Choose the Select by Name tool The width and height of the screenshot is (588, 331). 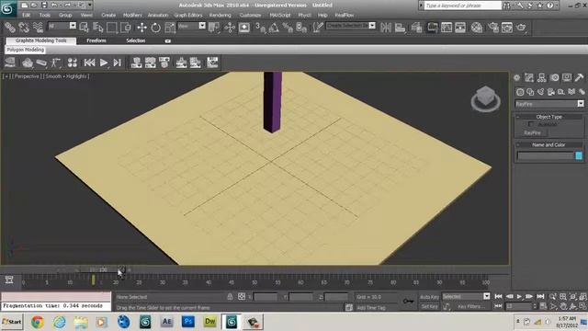[x=98, y=28]
